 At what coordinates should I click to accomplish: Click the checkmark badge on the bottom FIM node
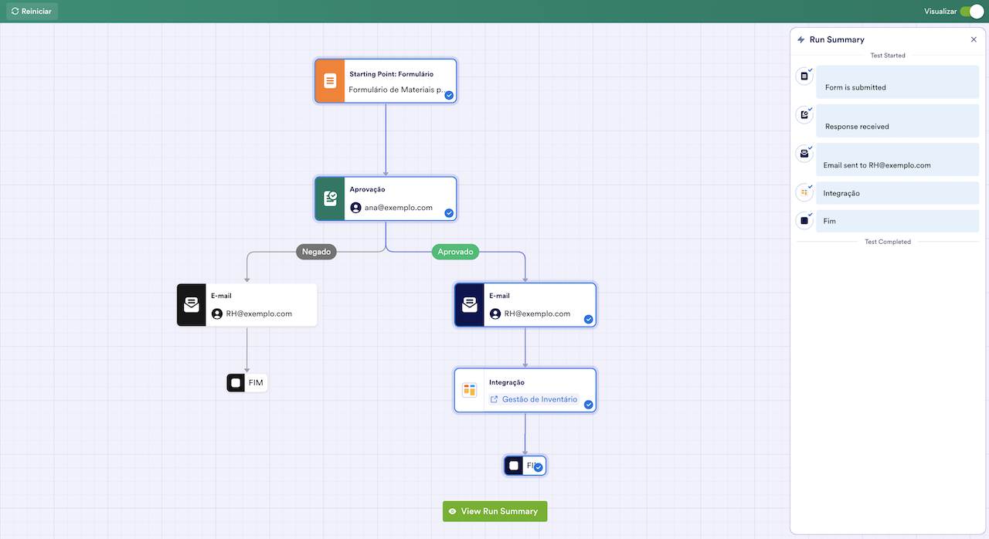[x=538, y=467]
